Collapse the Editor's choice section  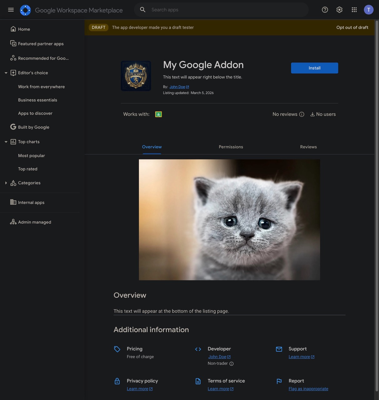tap(6, 72)
